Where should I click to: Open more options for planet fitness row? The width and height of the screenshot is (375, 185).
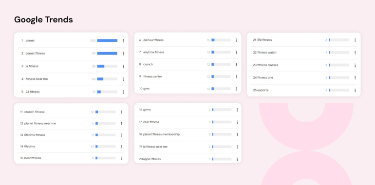point(123,54)
